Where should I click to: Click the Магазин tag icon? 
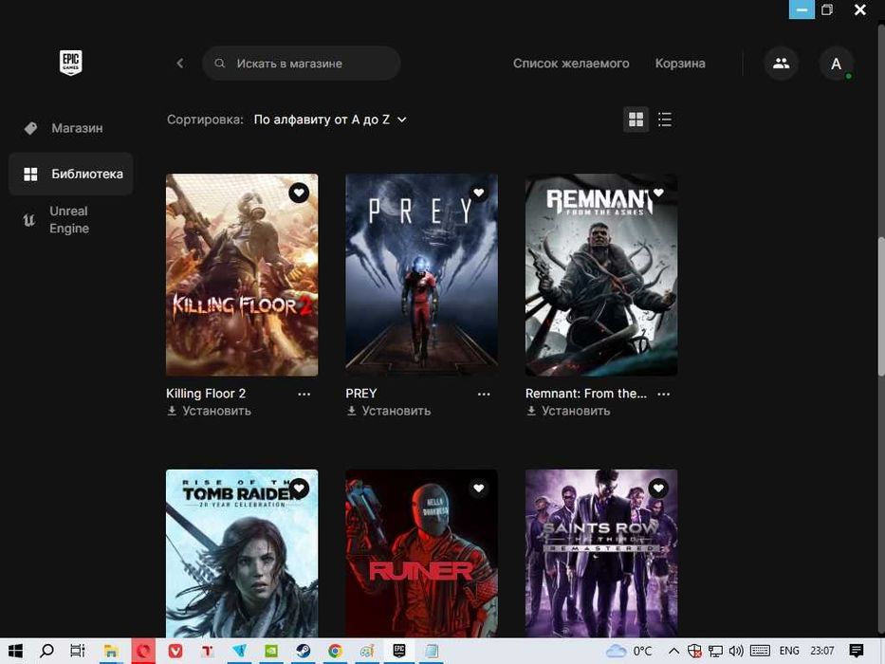(x=30, y=128)
